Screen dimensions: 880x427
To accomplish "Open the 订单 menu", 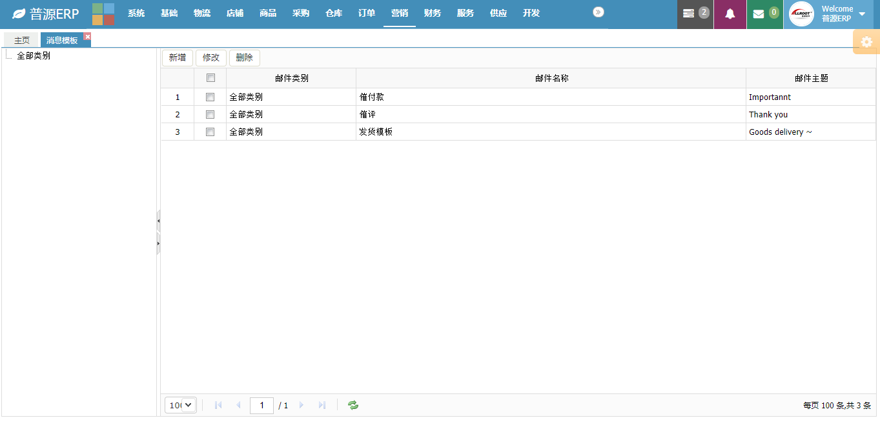I will click(367, 14).
